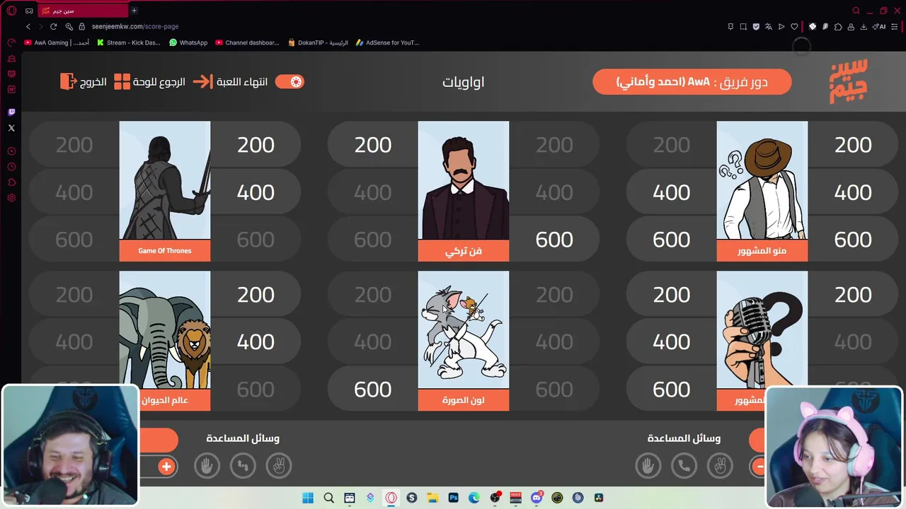Pick 400 left of the microphone category
Screen dimensions: 906x509
(x=672, y=342)
